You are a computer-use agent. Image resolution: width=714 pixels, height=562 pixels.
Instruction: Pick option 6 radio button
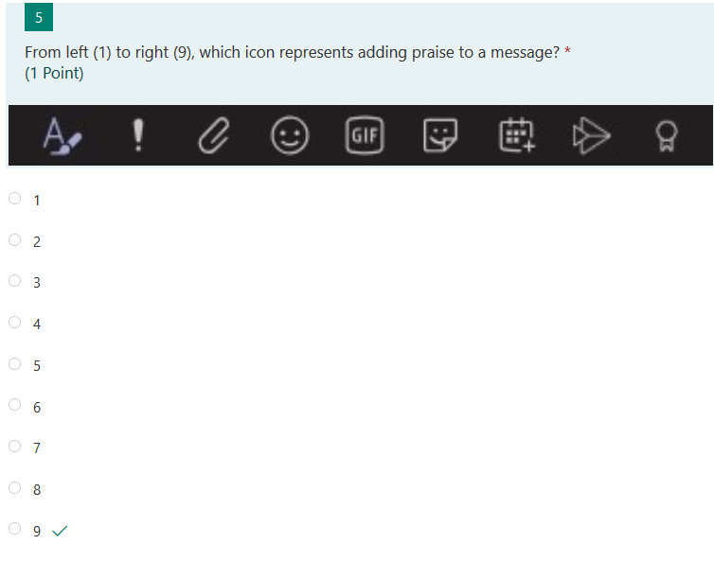[x=14, y=405]
